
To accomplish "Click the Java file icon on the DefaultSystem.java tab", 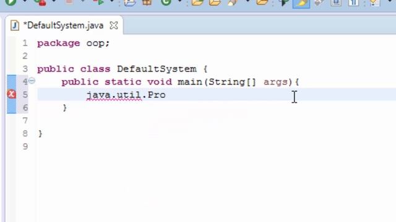I will click(x=15, y=25).
